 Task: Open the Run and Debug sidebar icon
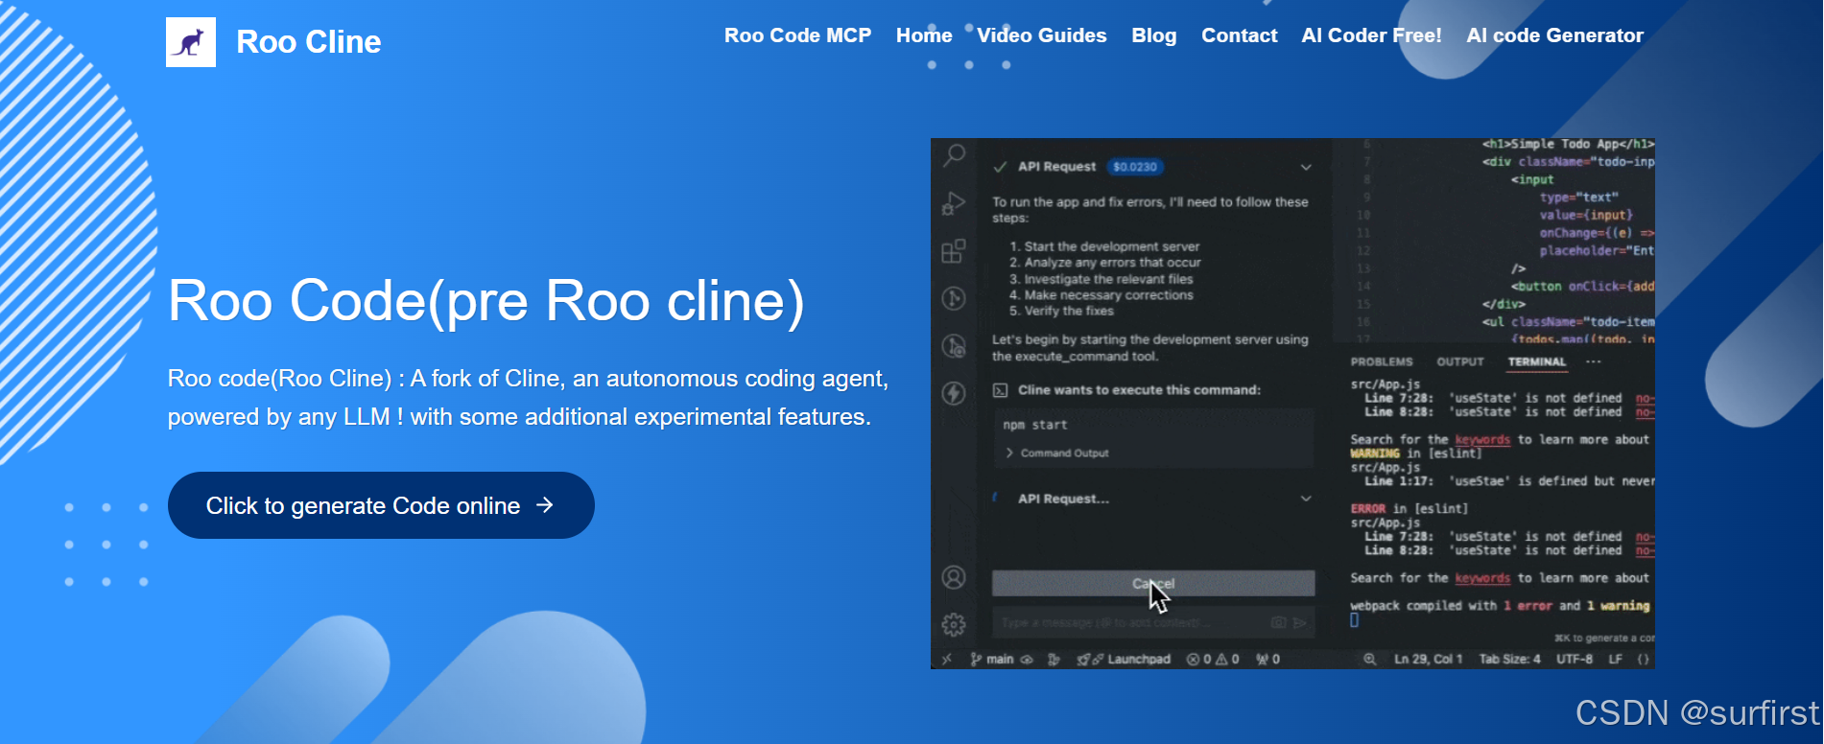(x=954, y=203)
